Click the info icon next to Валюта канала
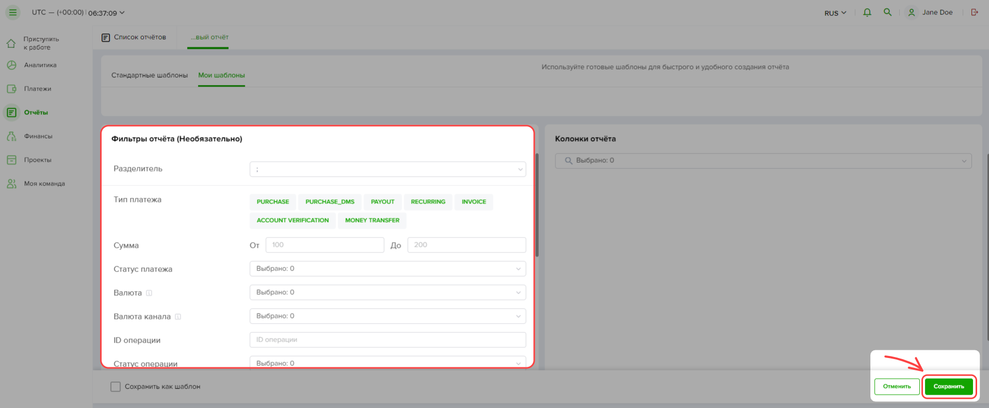 178,317
